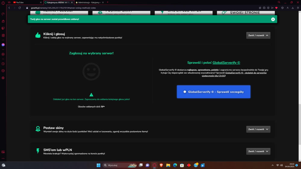The width and height of the screenshot is (301, 169).
Task: Open Microsoft Store from the taskbar
Action: (x=182, y=165)
